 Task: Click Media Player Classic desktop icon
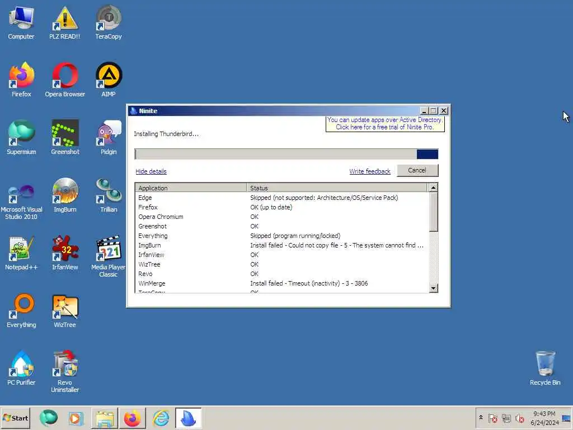[108, 256]
